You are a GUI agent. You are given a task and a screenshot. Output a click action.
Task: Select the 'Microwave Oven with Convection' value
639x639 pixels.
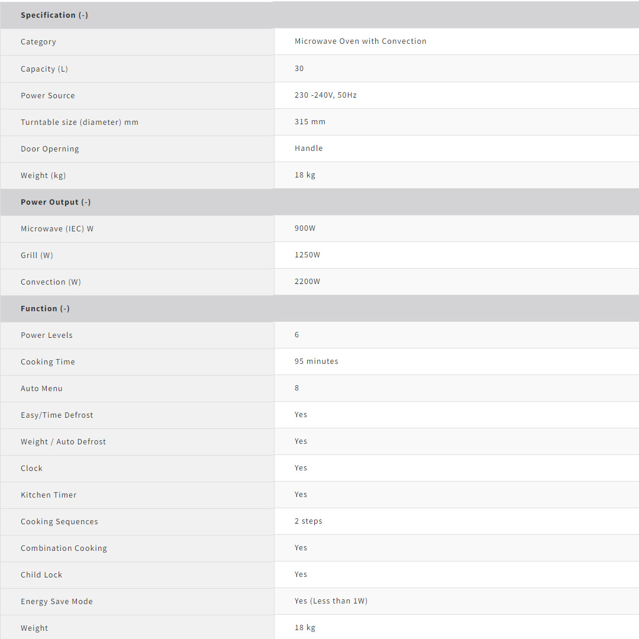(360, 41)
